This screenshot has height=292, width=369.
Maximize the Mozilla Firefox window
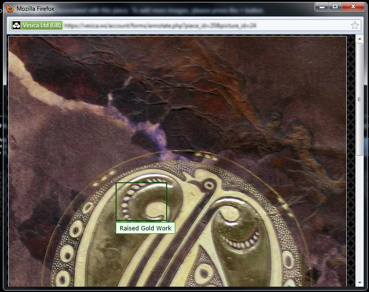[335, 7]
